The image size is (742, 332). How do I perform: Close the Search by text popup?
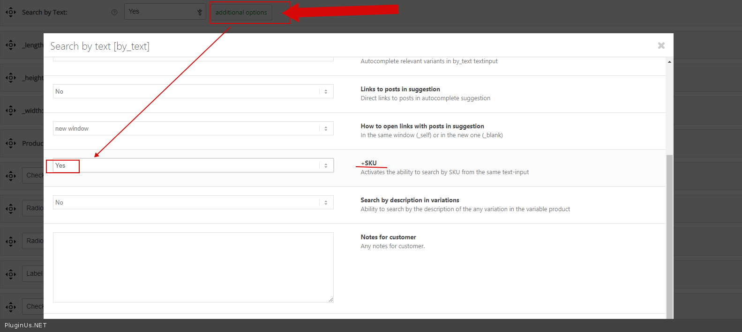tap(661, 45)
